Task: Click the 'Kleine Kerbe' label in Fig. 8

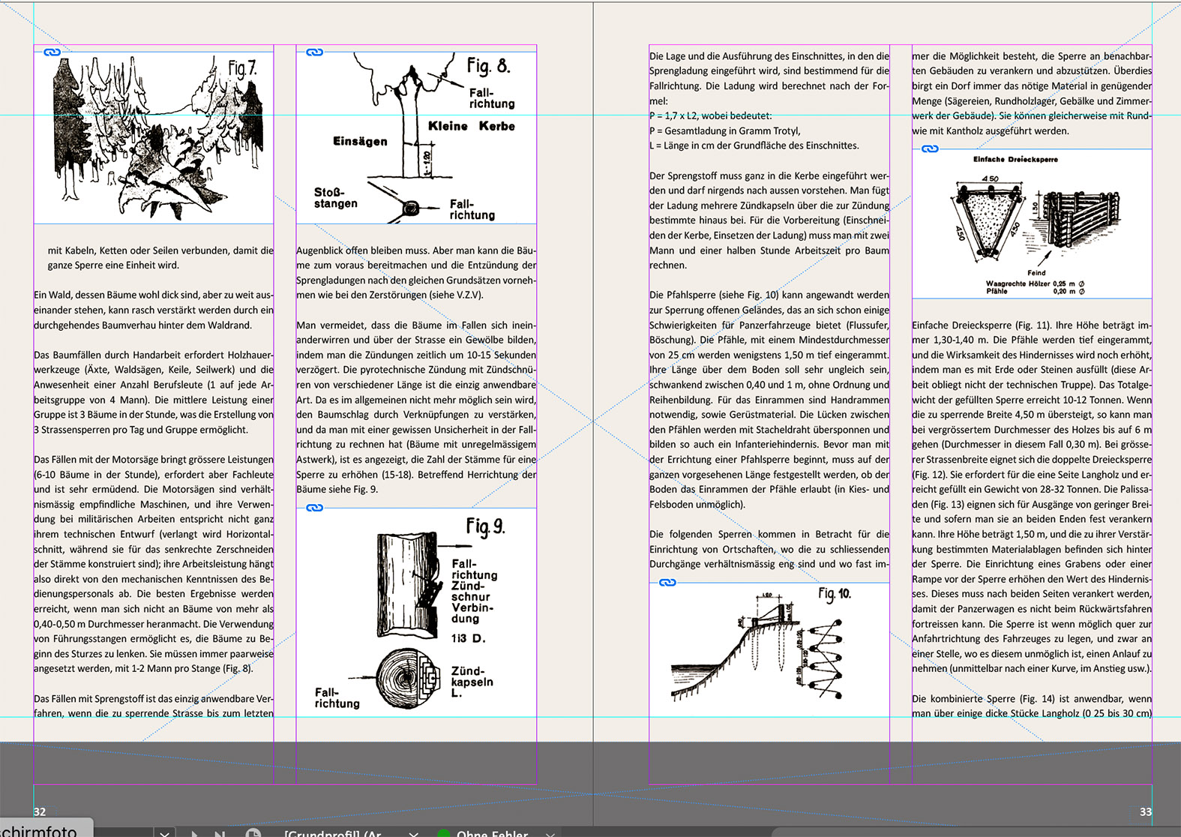Action: pos(472,126)
